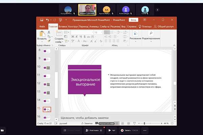Switch to the Переход transitions tab
203x135 pixels.
tap(84, 26)
